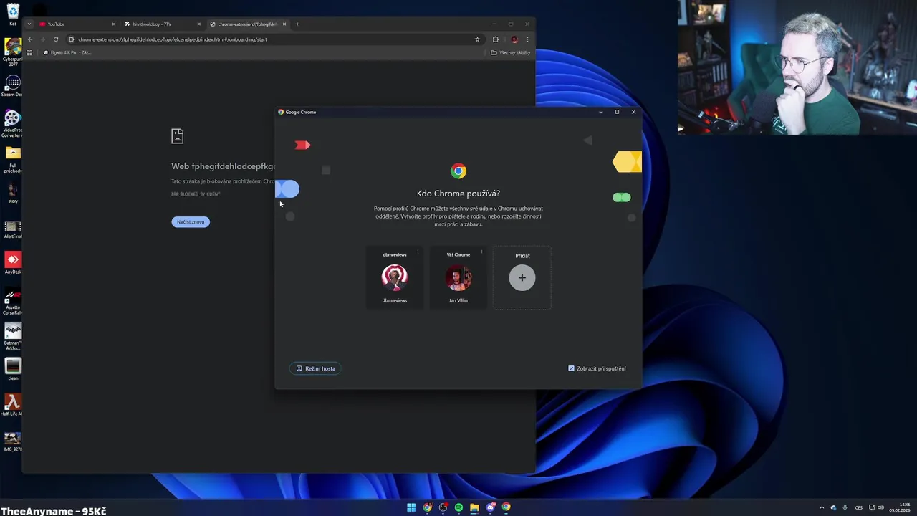Open Všechny záložky bookmarks folder
Image resolution: width=917 pixels, height=516 pixels.
click(x=511, y=52)
